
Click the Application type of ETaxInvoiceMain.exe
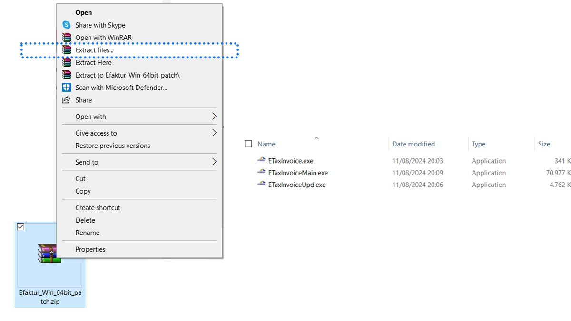coord(489,173)
